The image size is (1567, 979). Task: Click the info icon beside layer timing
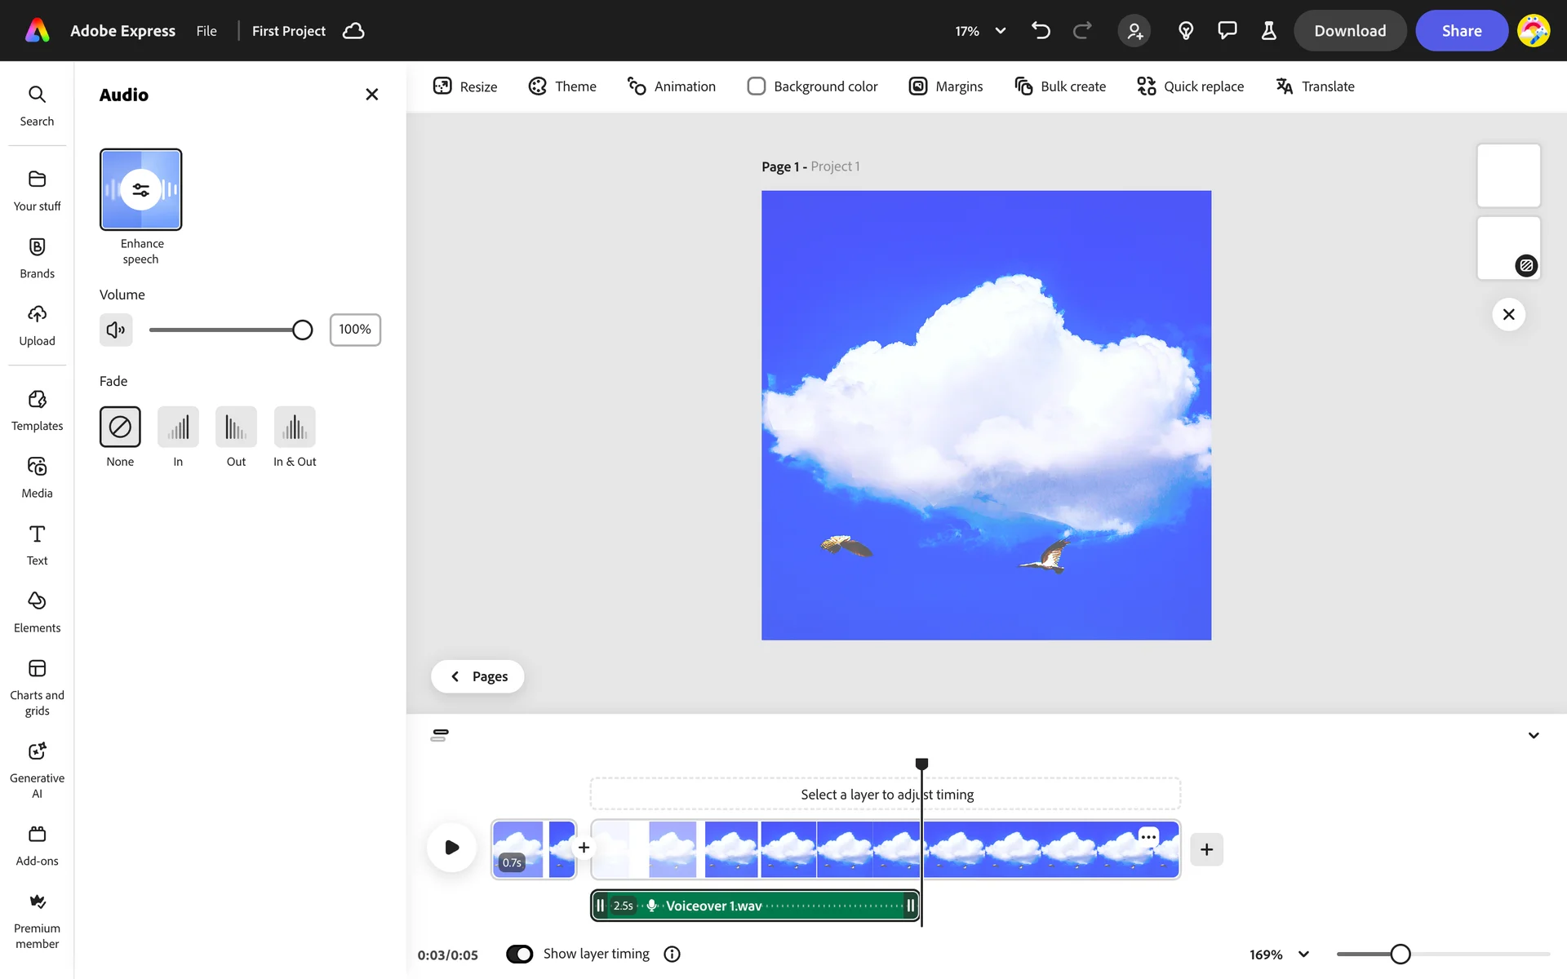click(672, 954)
